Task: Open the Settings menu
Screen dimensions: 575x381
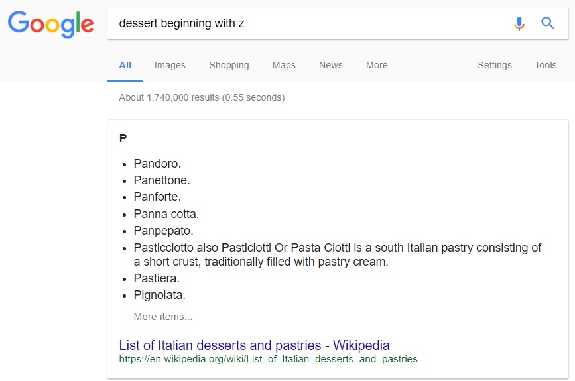Action: tap(494, 65)
